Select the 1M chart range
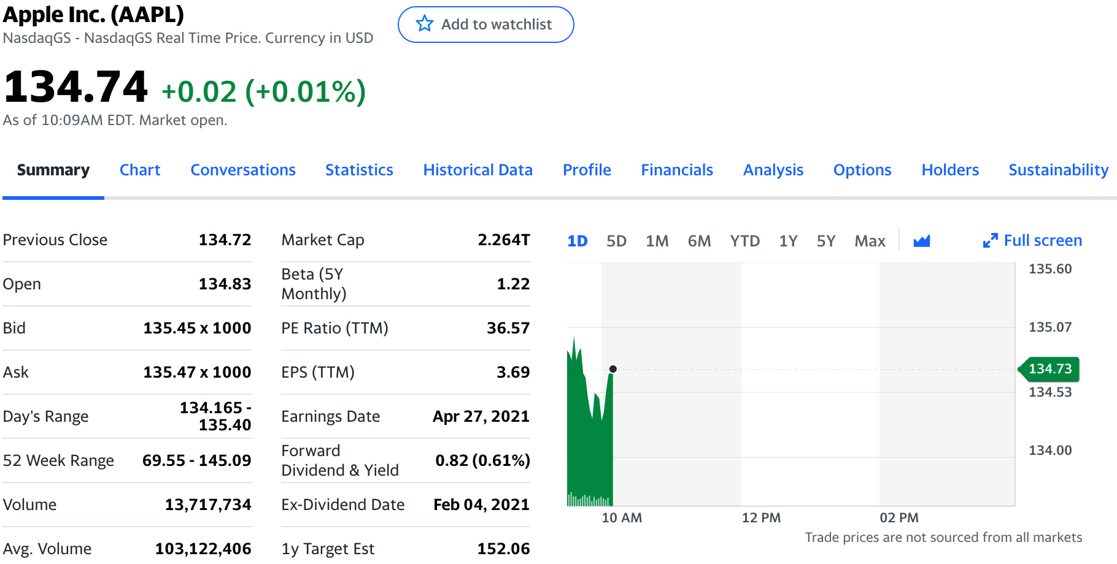The height and width of the screenshot is (564, 1117). pos(657,241)
